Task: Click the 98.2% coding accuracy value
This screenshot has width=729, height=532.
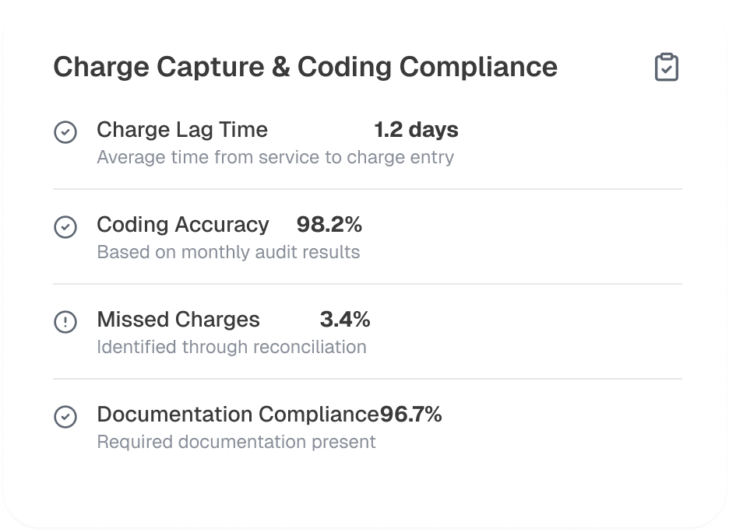Action: 329,225
